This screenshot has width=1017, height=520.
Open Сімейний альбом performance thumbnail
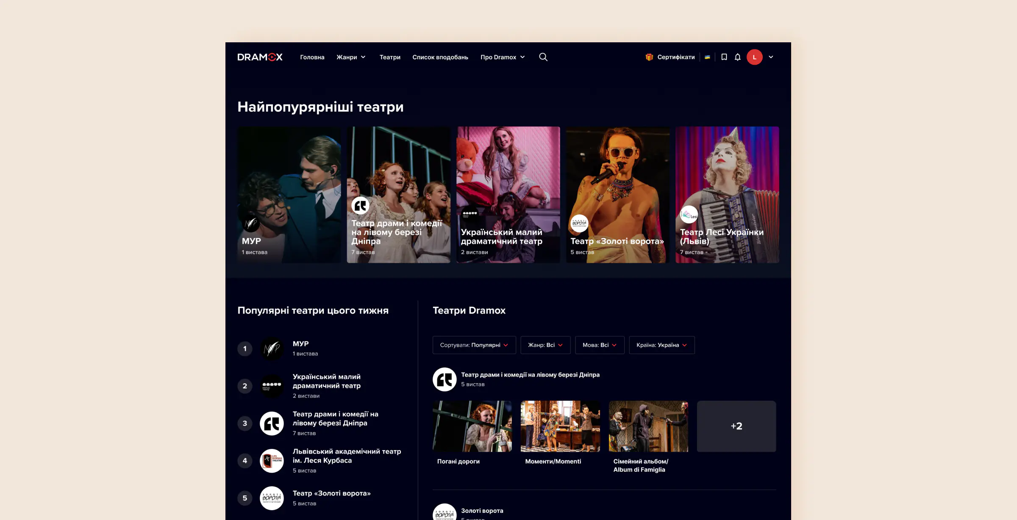pyautogui.click(x=648, y=426)
